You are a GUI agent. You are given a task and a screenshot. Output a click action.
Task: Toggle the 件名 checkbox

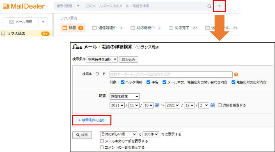pyautogui.click(x=148, y=82)
